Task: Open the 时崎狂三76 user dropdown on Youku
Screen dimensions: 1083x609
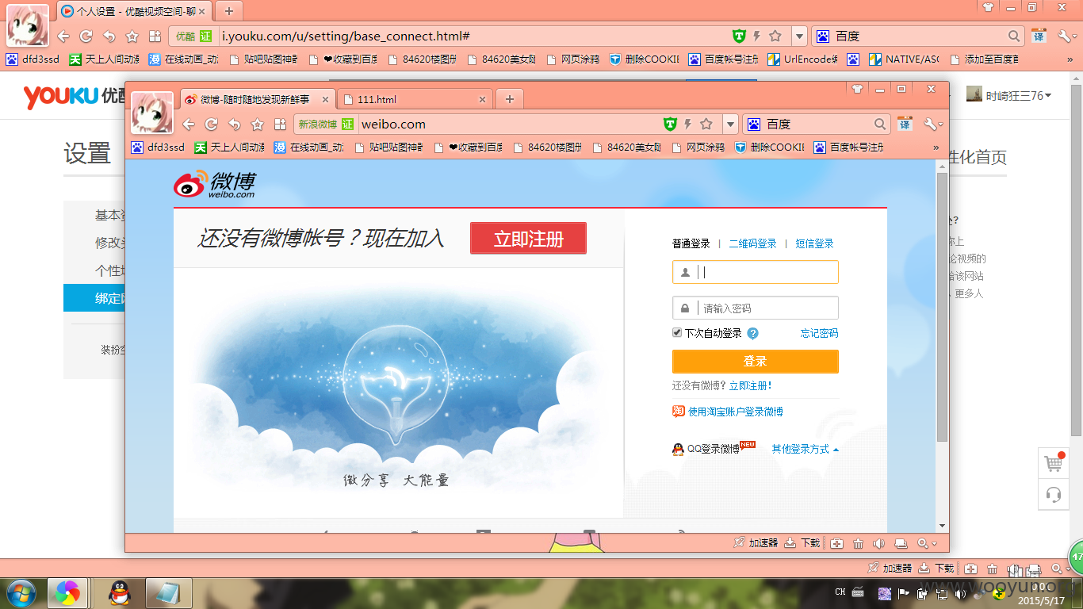Action: pos(1009,96)
